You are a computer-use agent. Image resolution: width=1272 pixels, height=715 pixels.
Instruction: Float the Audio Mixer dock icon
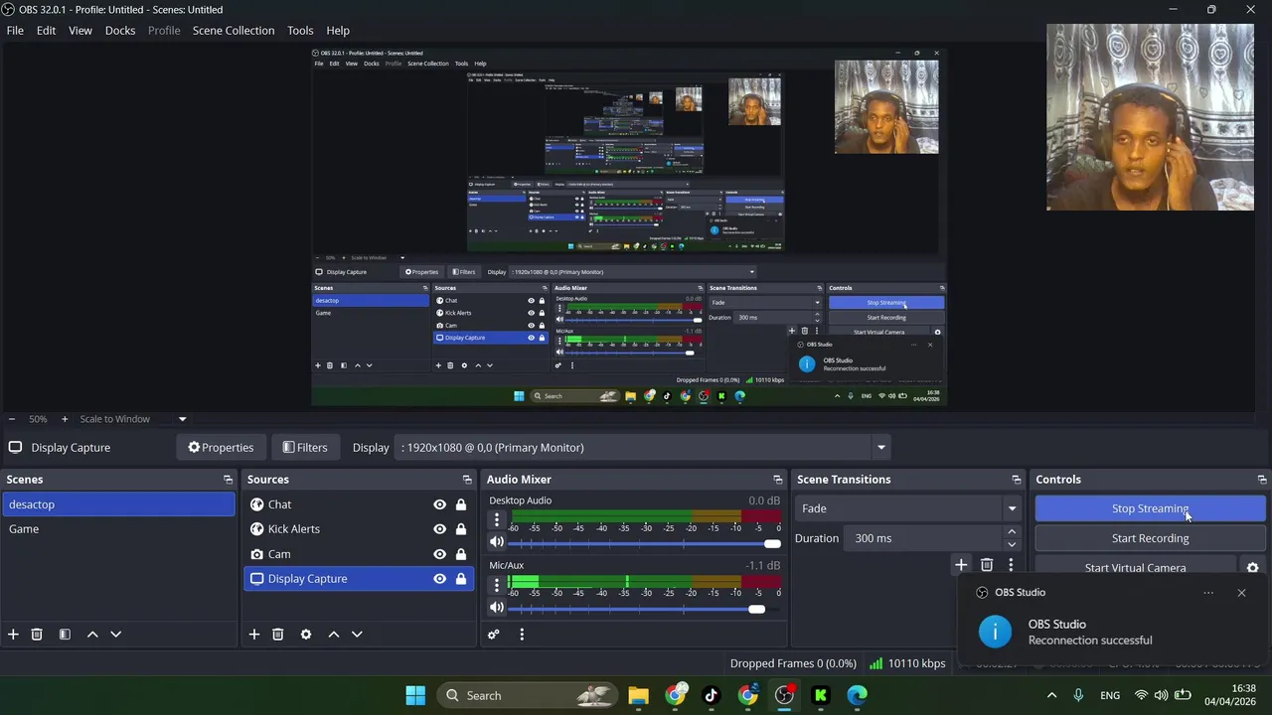(x=777, y=480)
